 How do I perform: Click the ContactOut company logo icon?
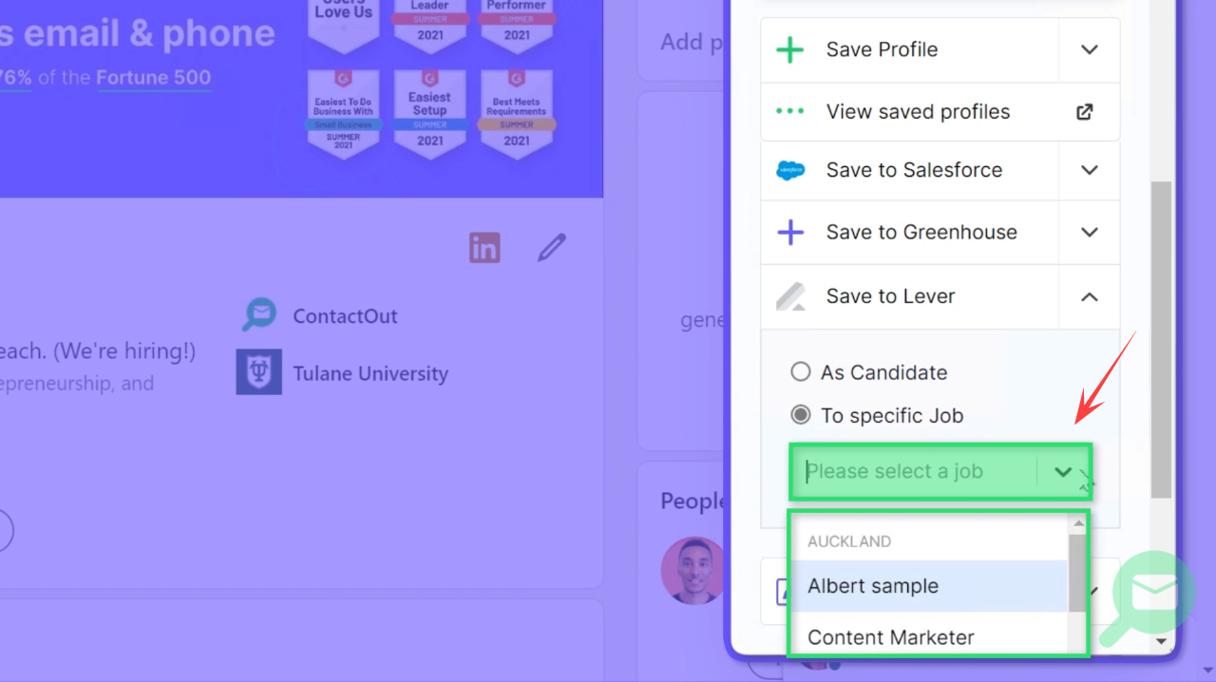point(258,315)
